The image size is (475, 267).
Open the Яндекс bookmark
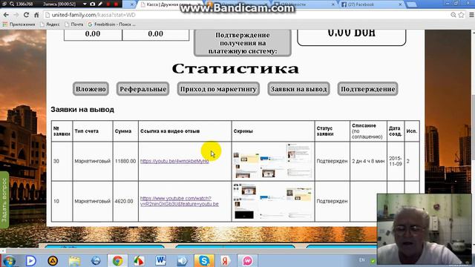point(50,24)
